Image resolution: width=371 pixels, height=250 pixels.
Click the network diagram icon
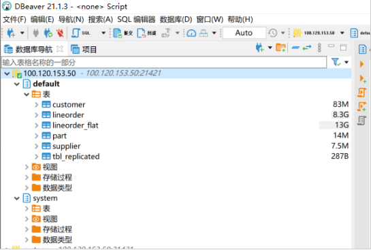click(x=204, y=33)
